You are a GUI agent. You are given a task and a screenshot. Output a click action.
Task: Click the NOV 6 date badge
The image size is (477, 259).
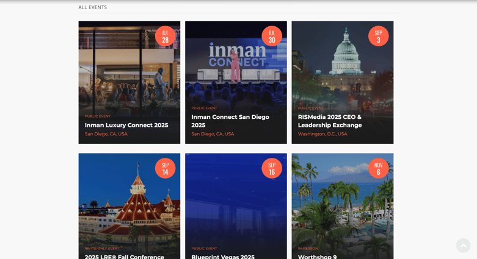coord(379,168)
